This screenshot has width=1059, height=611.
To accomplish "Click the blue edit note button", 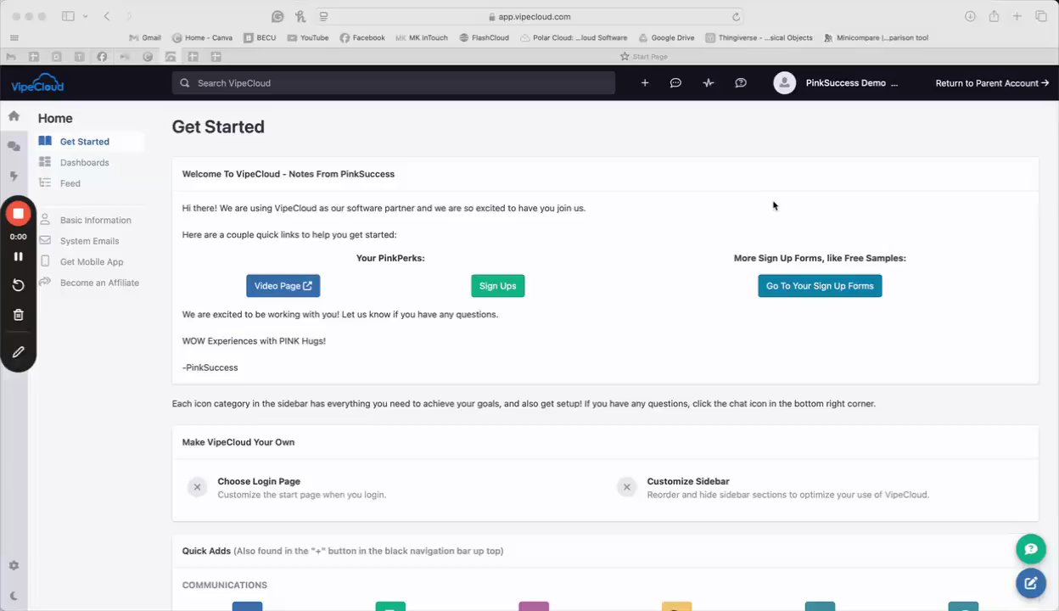I will [x=1031, y=583].
